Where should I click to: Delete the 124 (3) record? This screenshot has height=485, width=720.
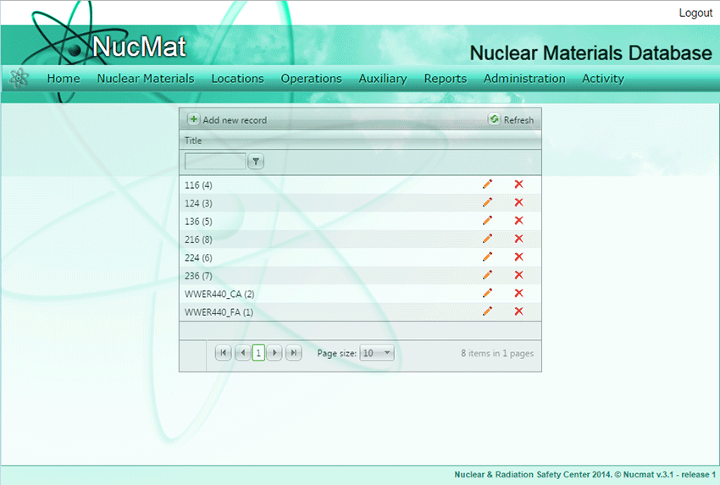point(518,202)
